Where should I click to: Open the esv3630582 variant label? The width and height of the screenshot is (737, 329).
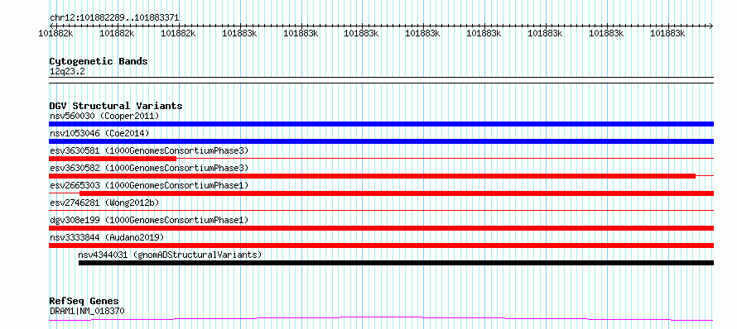[148, 168]
